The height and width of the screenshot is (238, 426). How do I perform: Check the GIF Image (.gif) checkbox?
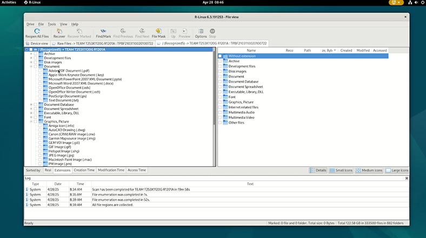40,147
